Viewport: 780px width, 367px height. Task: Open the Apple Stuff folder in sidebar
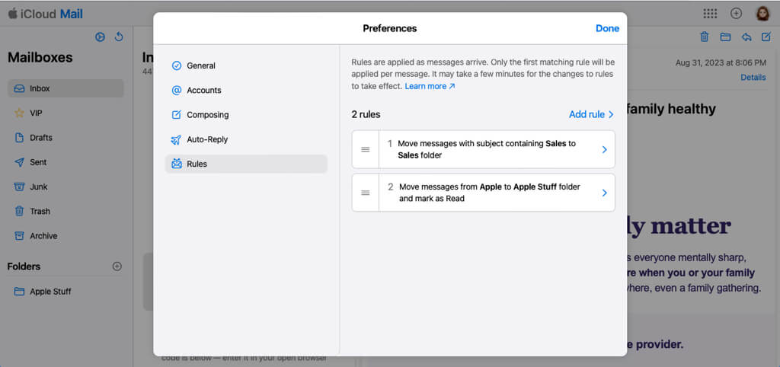click(50, 292)
